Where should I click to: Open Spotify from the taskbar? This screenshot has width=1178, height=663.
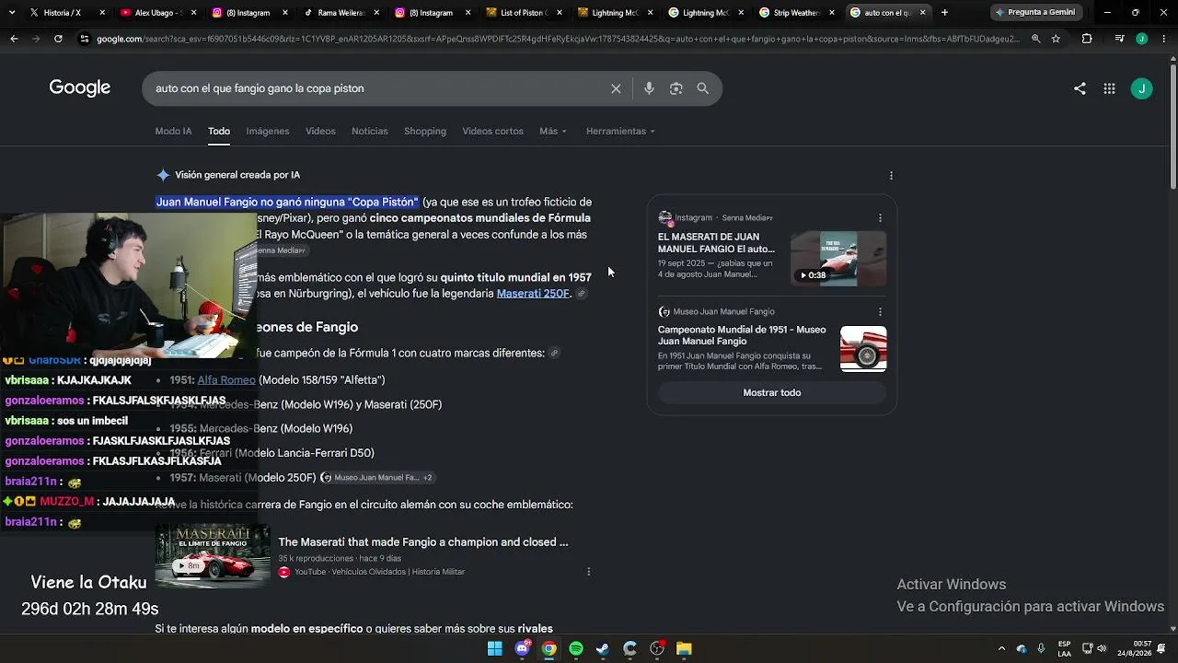click(576, 648)
